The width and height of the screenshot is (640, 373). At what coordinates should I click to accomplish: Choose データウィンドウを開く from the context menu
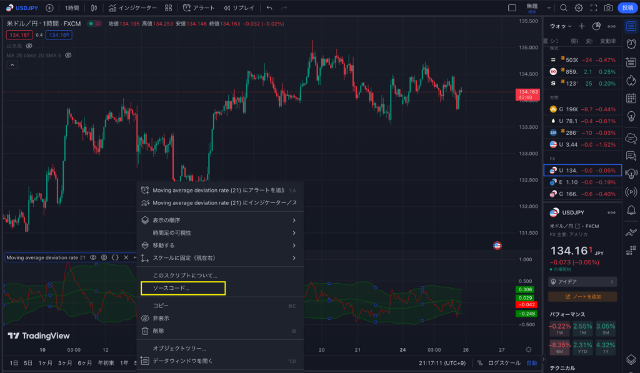[220, 361]
